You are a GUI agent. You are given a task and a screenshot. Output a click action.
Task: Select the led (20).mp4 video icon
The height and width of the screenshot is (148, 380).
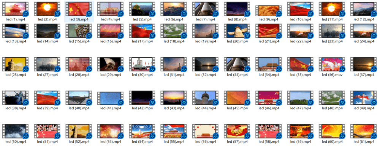pos(237,31)
